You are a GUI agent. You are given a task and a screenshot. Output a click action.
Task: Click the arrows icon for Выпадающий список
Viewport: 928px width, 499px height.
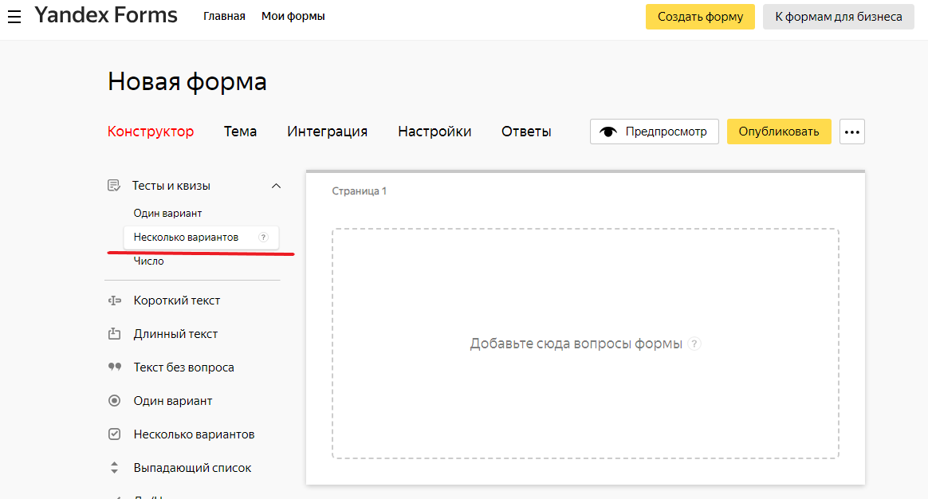click(114, 468)
